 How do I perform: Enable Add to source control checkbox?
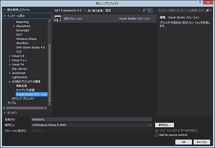[157, 135]
